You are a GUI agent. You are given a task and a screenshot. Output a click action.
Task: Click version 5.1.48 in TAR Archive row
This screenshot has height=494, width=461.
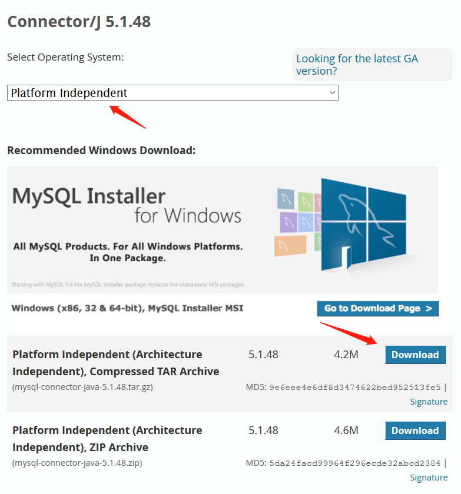coord(263,355)
